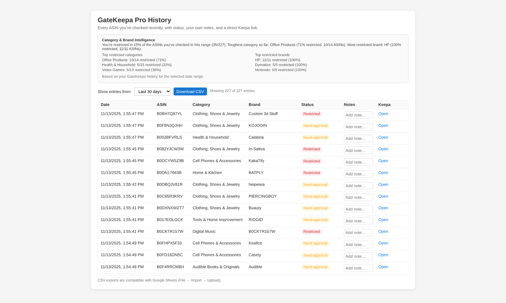Click the Download CSV button
Screen dimensions: 506x303
[x=190, y=92]
